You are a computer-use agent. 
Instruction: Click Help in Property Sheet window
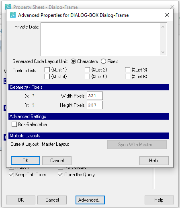point(159,200)
